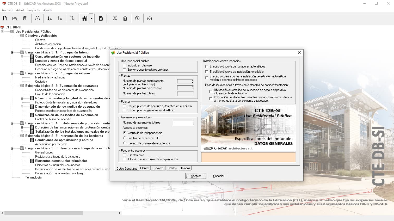
Task: Check Incluido en otro uso
Action: click(124, 65)
